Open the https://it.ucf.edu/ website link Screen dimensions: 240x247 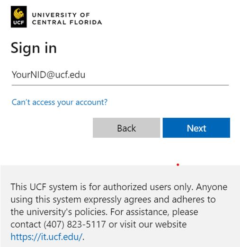46,237
